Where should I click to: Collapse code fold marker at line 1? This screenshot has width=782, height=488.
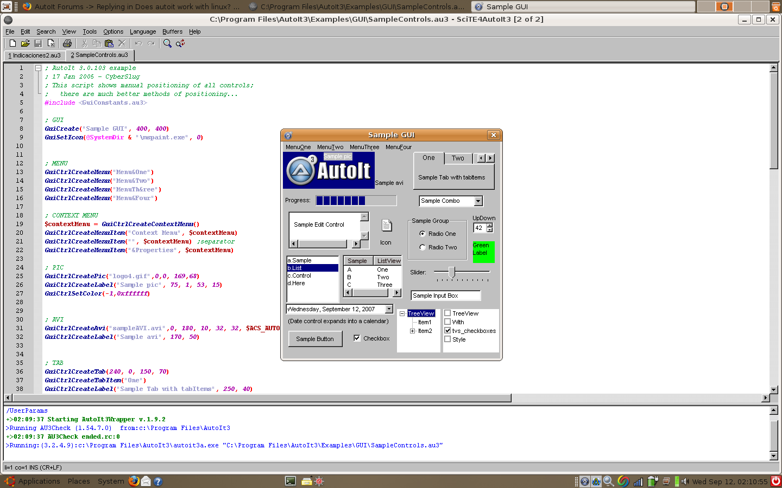(x=38, y=68)
